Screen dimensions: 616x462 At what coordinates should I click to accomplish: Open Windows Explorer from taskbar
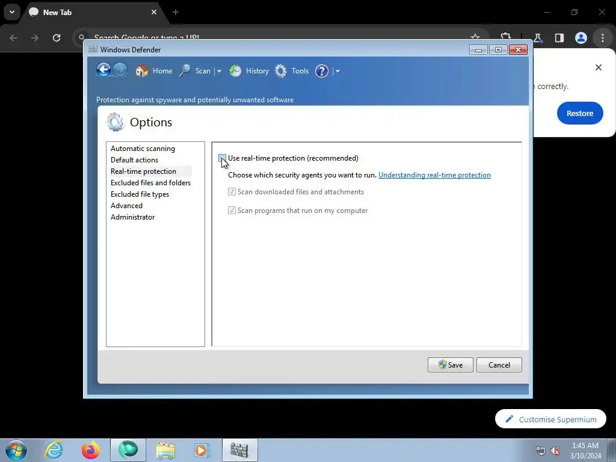[165, 450]
